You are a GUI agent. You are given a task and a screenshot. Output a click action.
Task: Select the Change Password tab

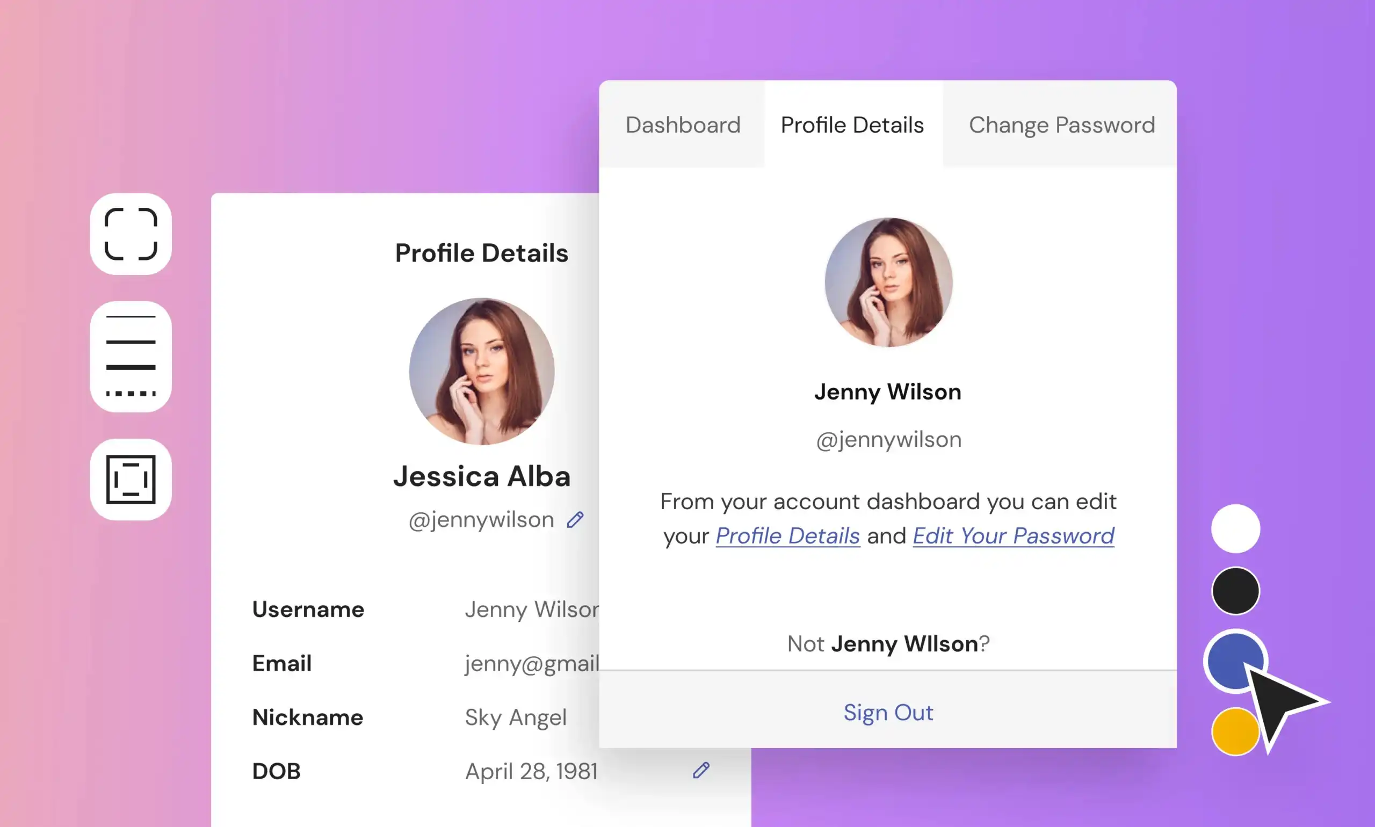[1061, 125]
